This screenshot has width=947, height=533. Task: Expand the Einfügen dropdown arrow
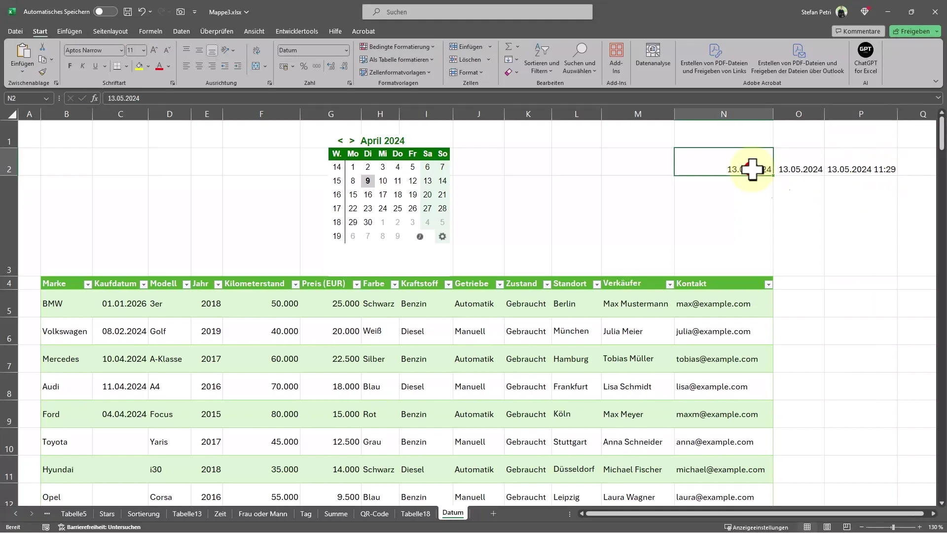point(490,46)
